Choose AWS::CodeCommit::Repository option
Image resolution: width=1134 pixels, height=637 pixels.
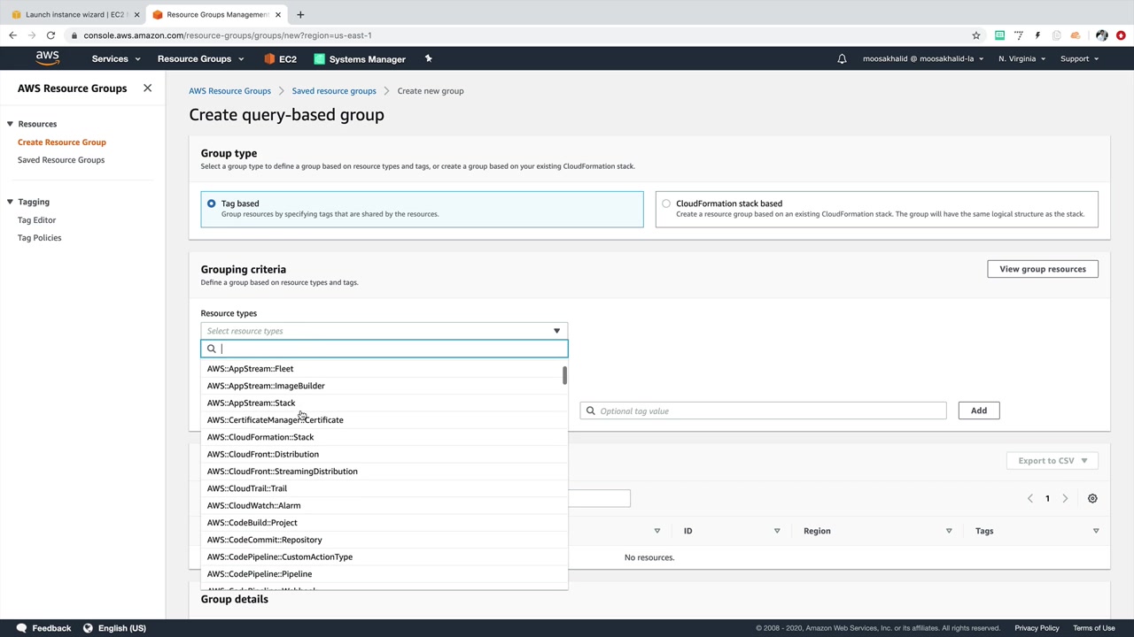coord(384,540)
